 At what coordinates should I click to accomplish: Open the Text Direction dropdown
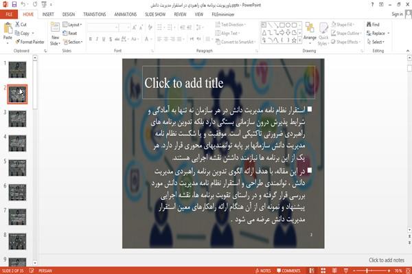(231, 25)
